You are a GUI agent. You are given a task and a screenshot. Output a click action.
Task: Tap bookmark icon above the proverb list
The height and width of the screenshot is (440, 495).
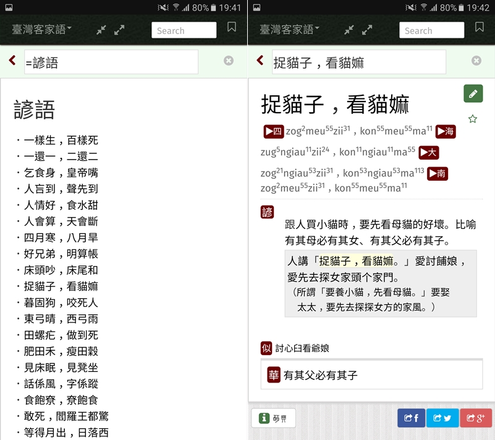[x=232, y=27]
